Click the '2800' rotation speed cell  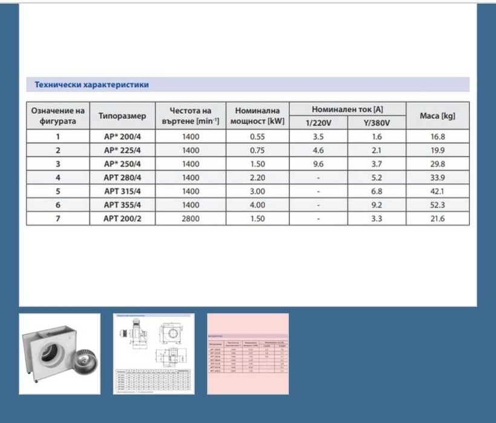tap(191, 218)
